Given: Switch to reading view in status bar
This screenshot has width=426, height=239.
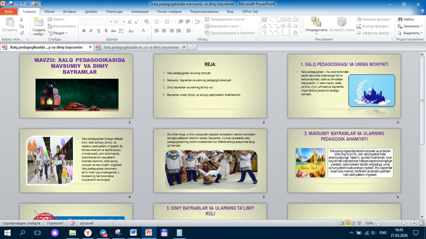Looking at the screenshot, I should [353, 223].
